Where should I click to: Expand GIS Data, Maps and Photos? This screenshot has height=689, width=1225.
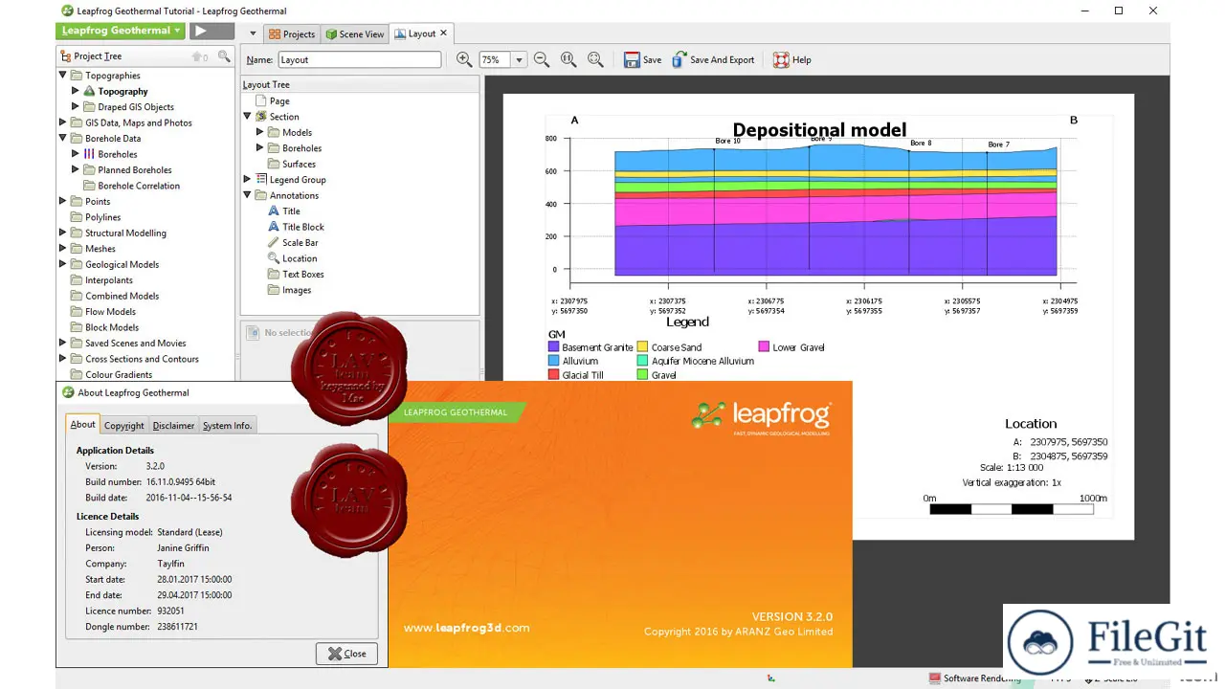[63, 122]
